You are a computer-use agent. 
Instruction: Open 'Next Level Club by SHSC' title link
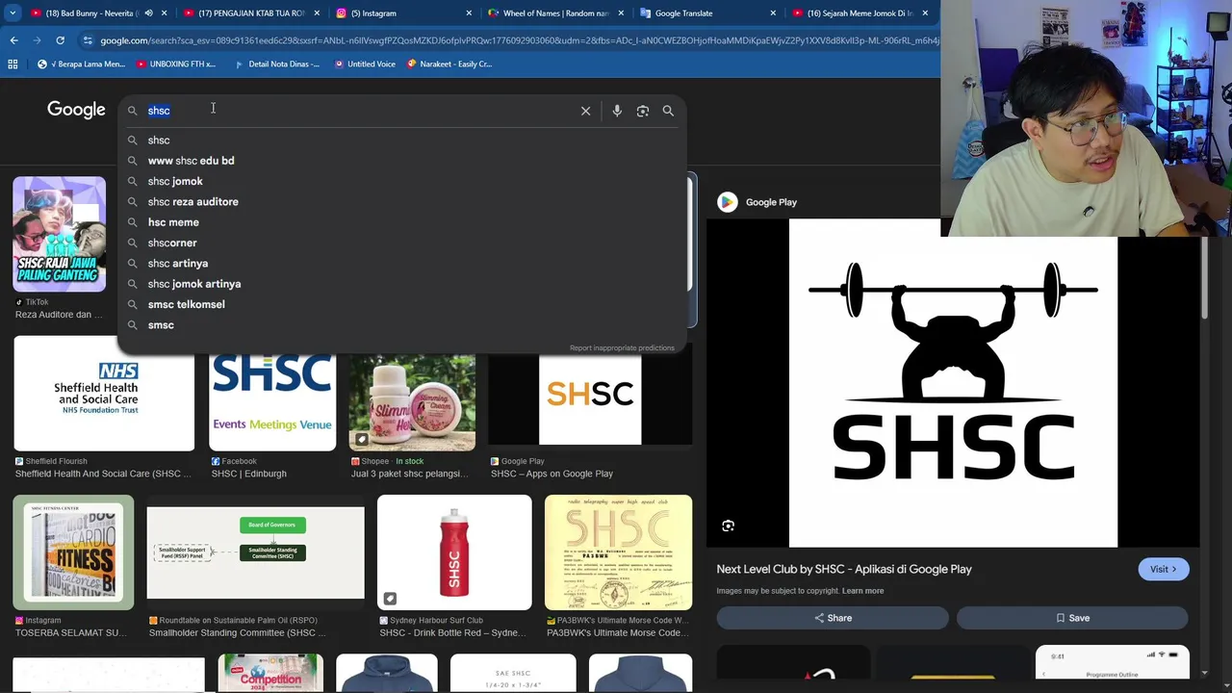coord(844,569)
